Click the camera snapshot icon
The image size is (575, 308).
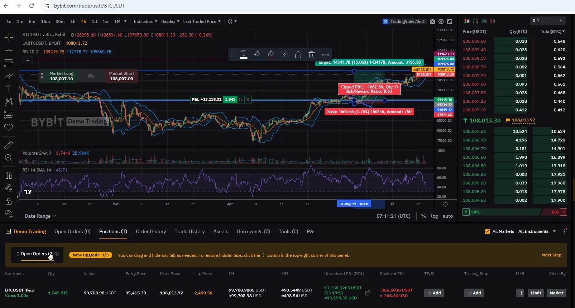coord(432,21)
